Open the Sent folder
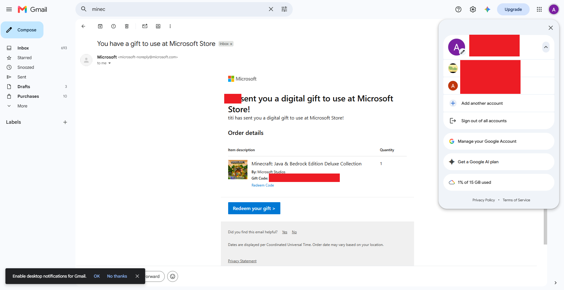This screenshot has width=564, height=290. pyautogui.click(x=22, y=77)
